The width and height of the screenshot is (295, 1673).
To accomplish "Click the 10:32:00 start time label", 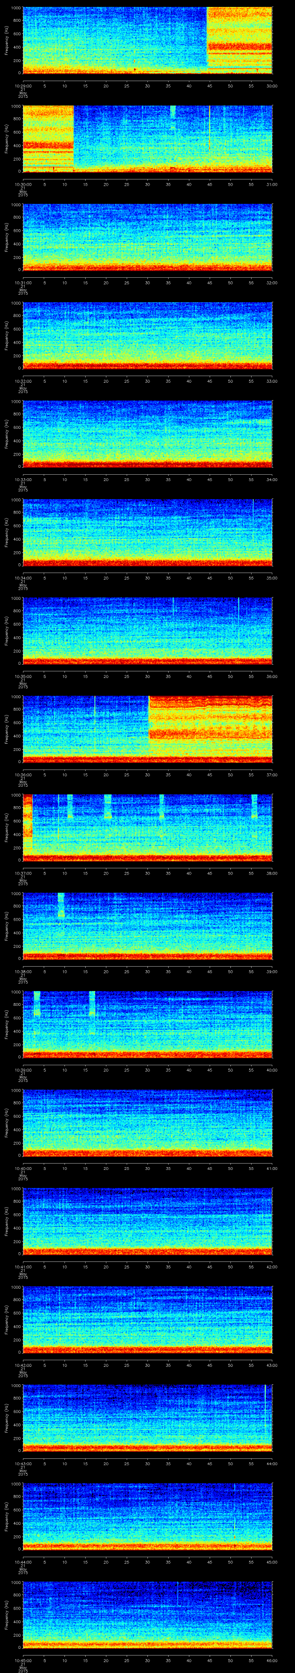I will pos(23,381).
